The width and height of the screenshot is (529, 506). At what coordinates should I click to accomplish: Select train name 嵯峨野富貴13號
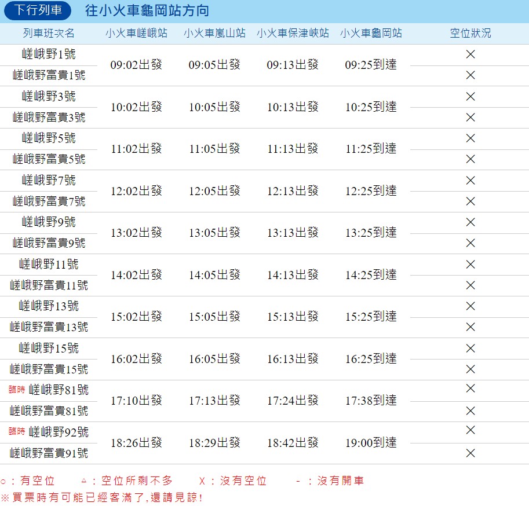[49, 327]
